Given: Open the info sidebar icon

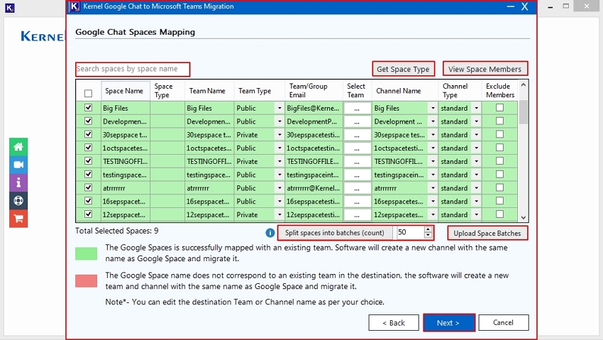Looking at the screenshot, I should click(x=18, y=182).
